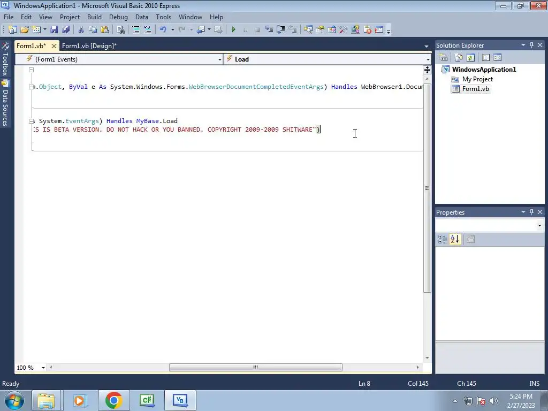Open the Undo history dropdown arrow
548x411 pixels.
(x=173, y=30)
